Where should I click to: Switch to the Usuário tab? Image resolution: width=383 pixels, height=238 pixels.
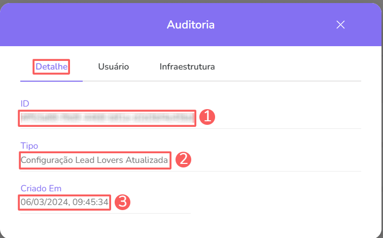(114, 66)
